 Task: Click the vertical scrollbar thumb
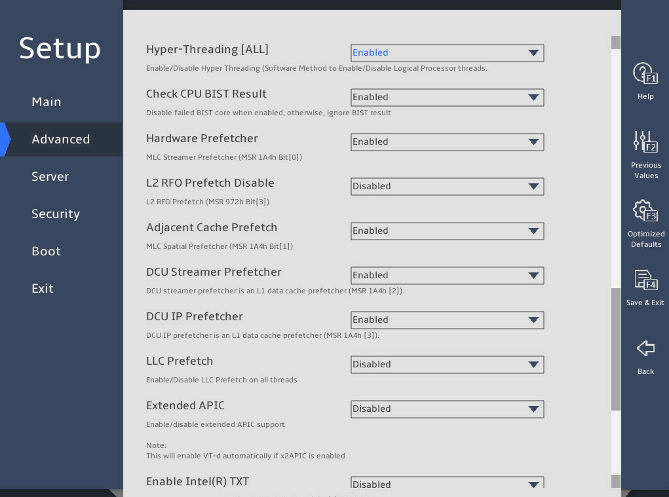pyautogui.click(x=616, y=350)
